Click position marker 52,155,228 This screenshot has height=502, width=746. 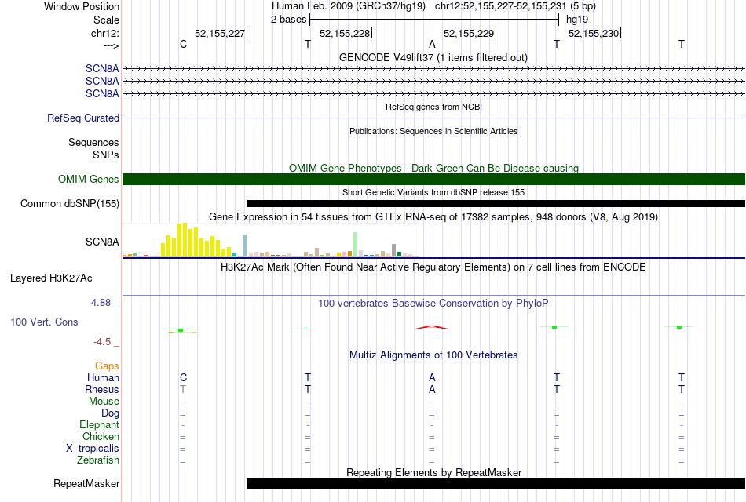tap(345, 33)
